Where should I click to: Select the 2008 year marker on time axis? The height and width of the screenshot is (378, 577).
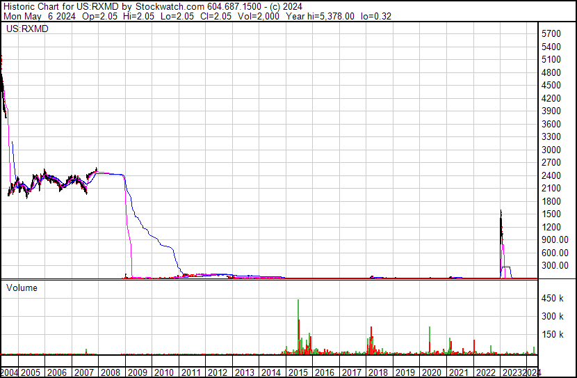[x=110, y=372]
